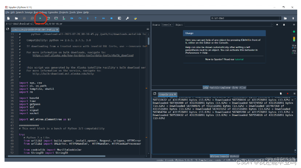Click the editor vertical scrollbar
This screenshot has height=168, width=301.
pos(148,41)
